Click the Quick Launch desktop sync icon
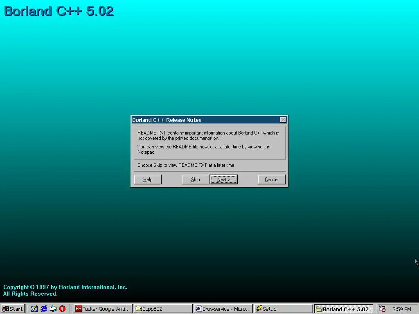The height and width of the screenshot is (314, 419). (53, 309)
